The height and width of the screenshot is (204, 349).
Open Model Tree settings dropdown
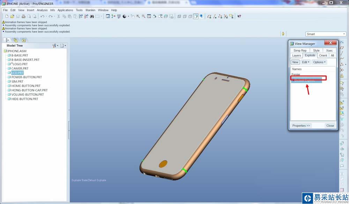point(55,45)
